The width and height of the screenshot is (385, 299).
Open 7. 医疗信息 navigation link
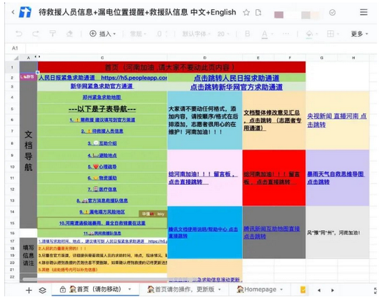point(102,189)
